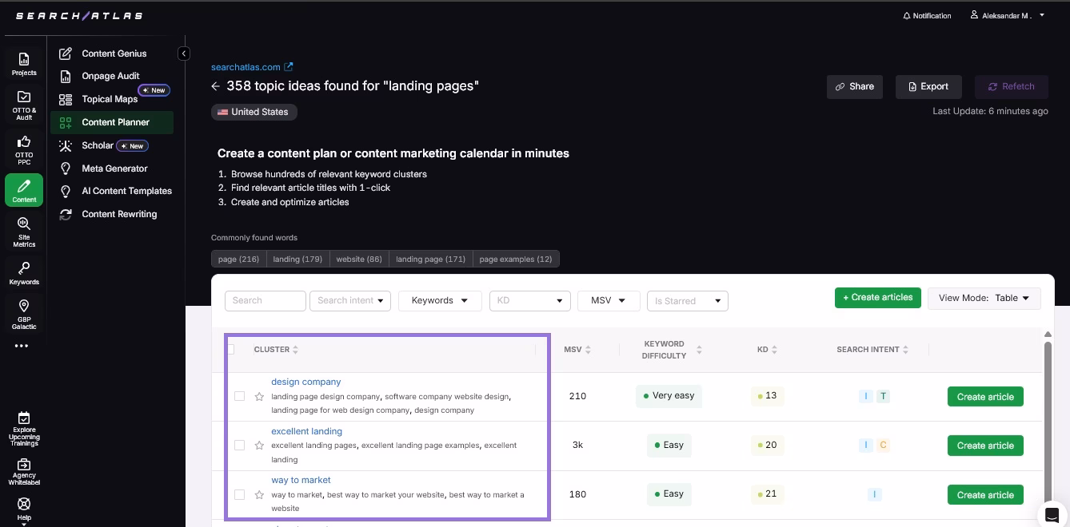Open OTTO & Audit section
This screenshot has width=1070, height=527.
point(24,104)
